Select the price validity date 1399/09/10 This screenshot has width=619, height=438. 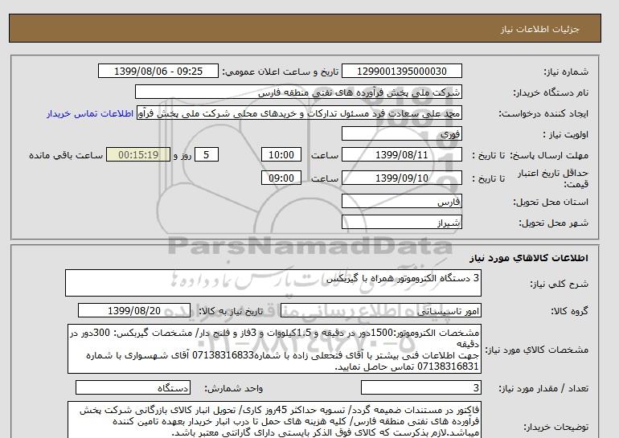point(401,178)
